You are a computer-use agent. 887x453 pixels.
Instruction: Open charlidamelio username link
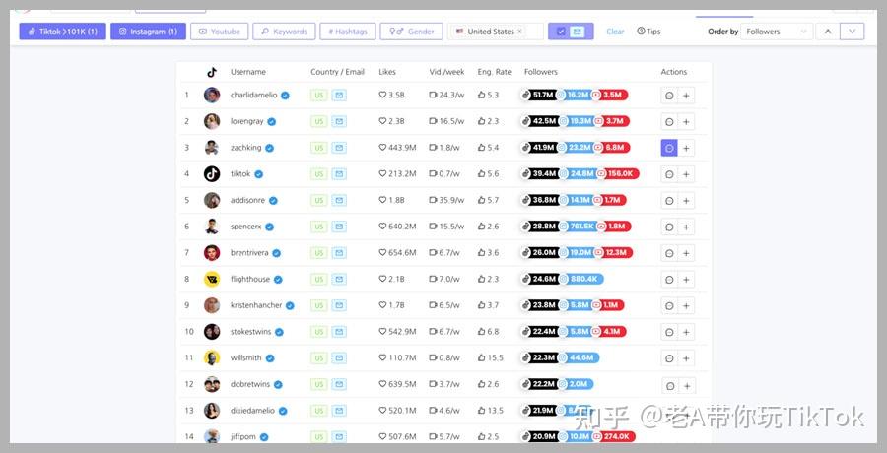pos(253,95)
